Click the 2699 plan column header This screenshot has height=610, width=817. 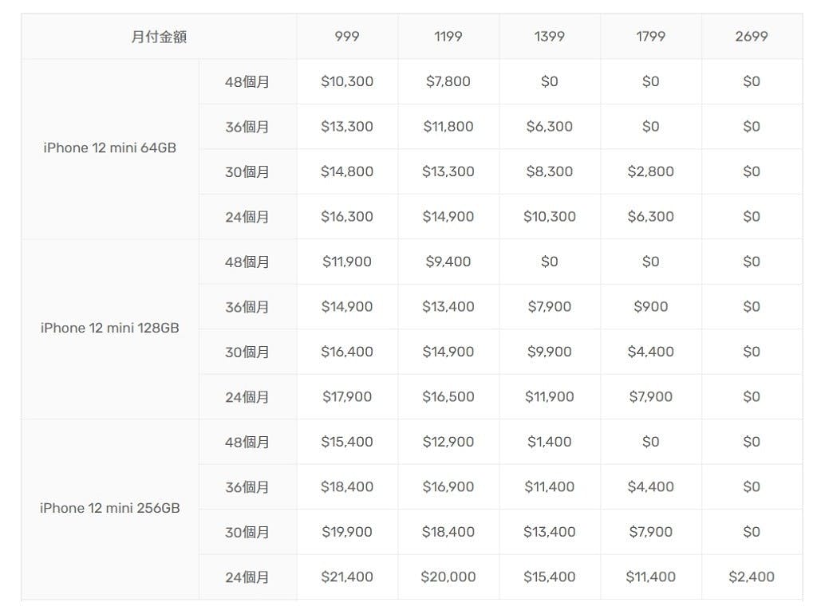pyautogui.click(x=752, y=37)
